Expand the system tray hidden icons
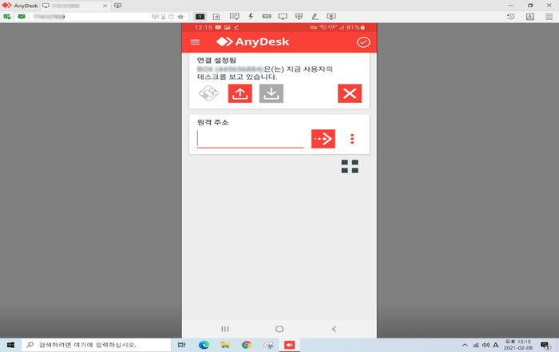Screen dimensions: 559x352 pos(465,345)
